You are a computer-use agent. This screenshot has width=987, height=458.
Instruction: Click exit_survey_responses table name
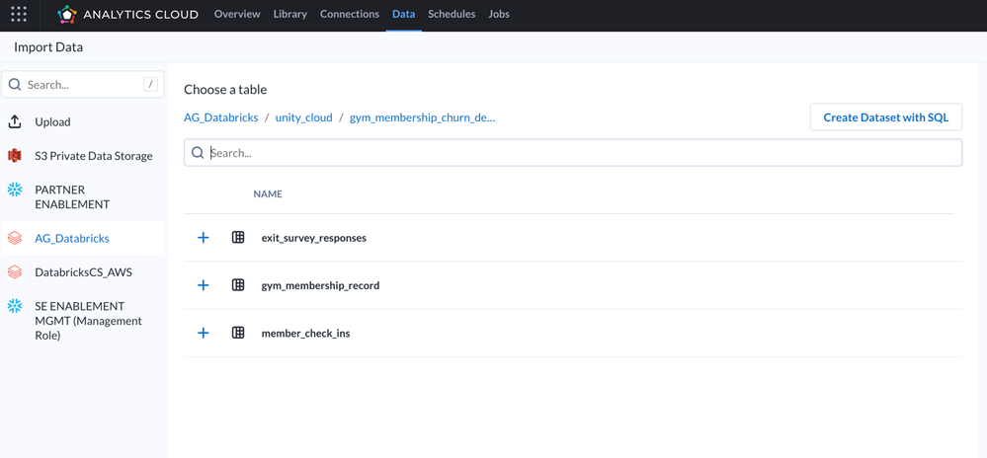coord(313,238)
